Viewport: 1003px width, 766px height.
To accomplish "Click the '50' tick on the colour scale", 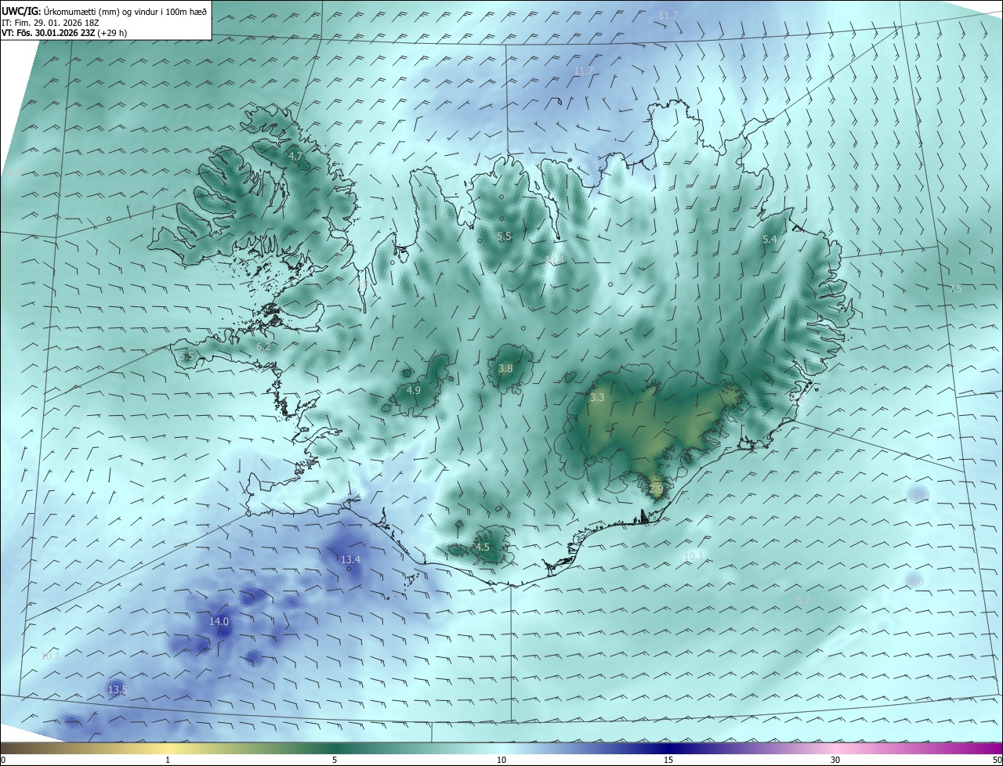I will [997, 760].
